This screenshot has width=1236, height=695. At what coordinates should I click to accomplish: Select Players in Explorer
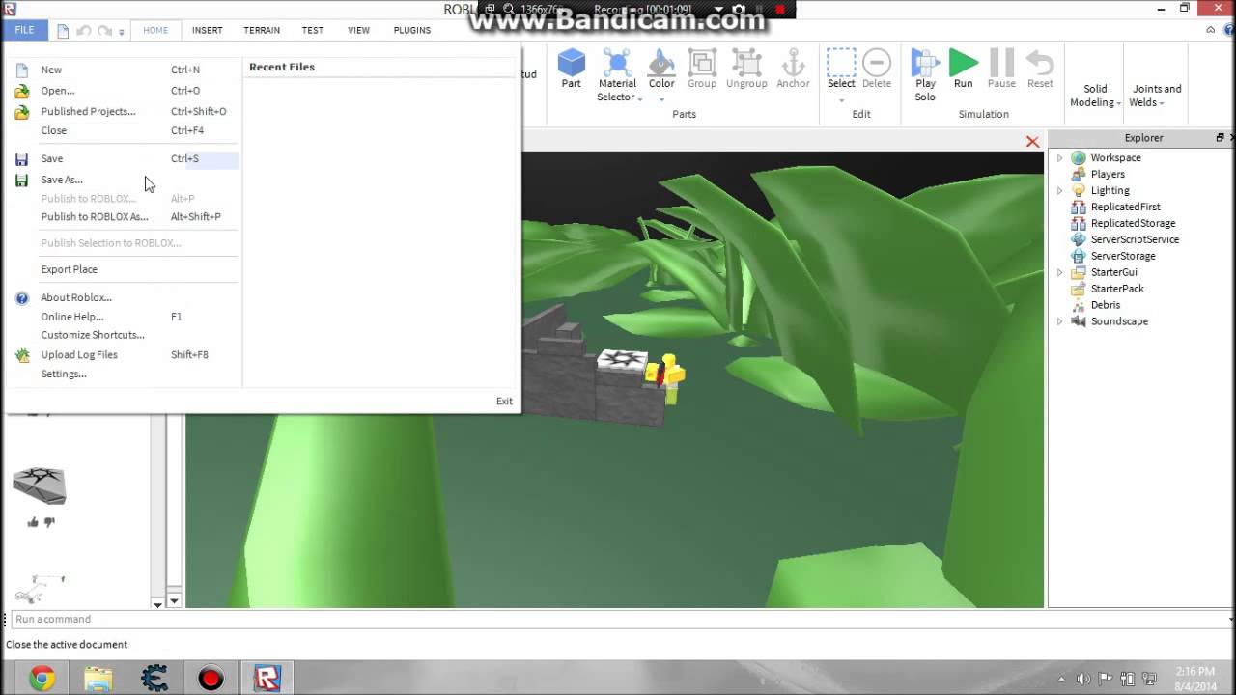pos(1108,174)
